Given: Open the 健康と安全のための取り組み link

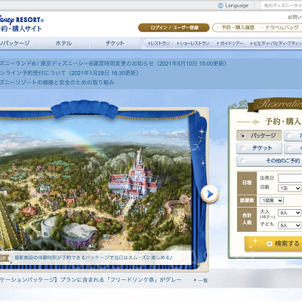Looking at the screenshot, I should (57, 82).
